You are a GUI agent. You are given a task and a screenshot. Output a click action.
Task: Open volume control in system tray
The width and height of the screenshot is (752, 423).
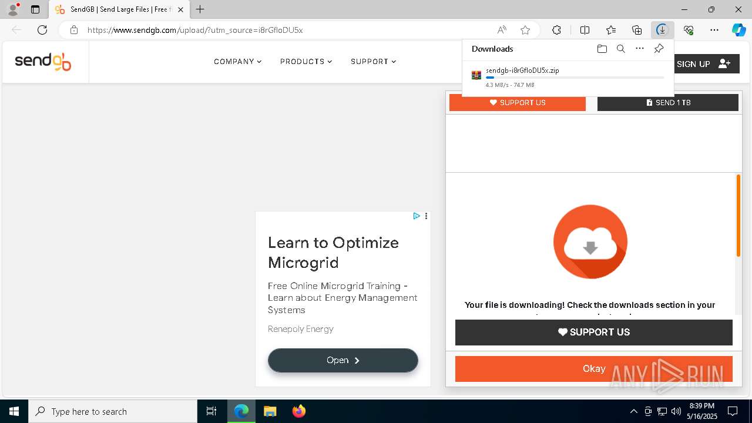click(x=676, y=411)
